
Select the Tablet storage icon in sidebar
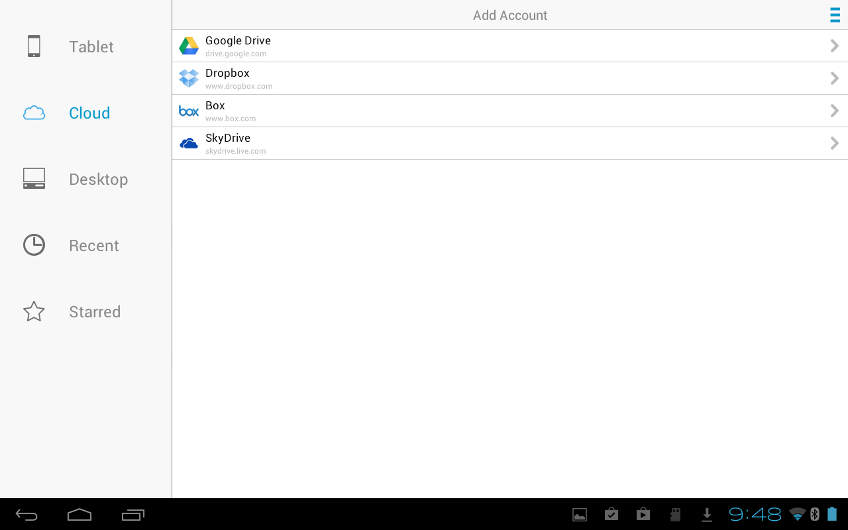click(x=34, y=46)
